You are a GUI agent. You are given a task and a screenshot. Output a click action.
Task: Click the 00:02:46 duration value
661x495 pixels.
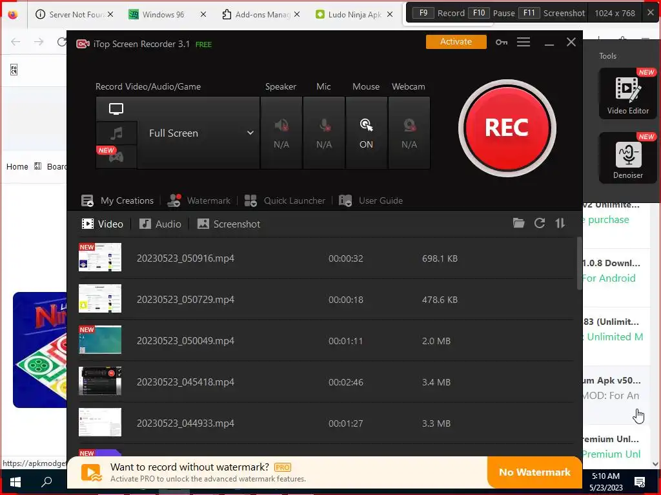[346, 382]
